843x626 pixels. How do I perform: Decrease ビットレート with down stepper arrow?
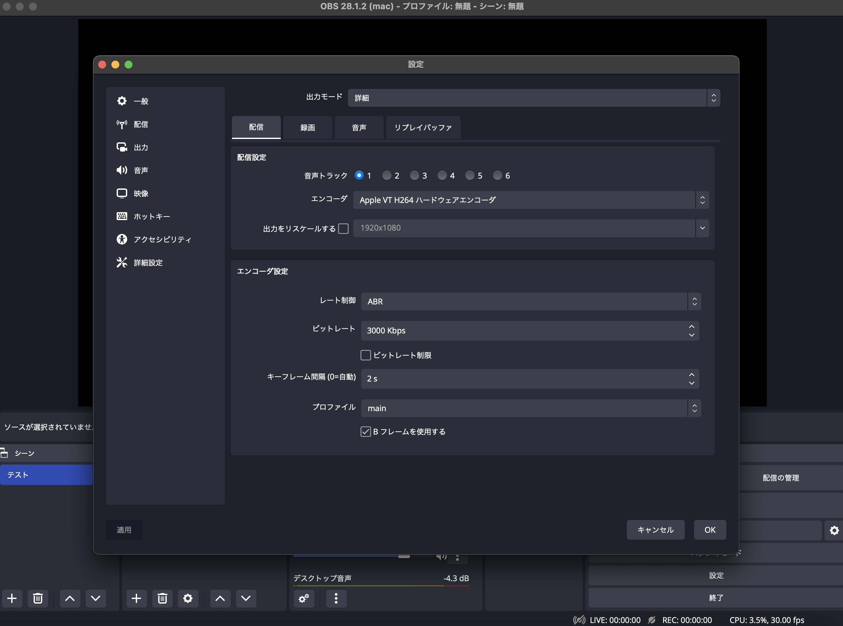692,335
